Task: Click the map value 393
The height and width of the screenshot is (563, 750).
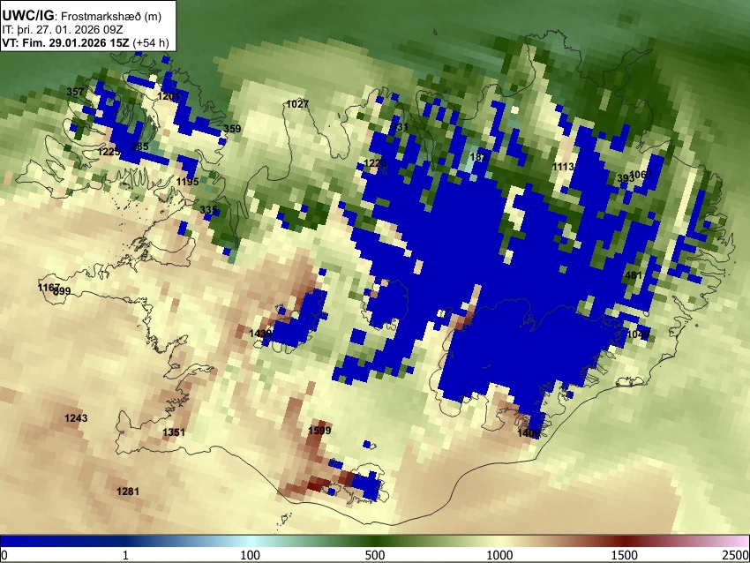Action: (626, 178)
